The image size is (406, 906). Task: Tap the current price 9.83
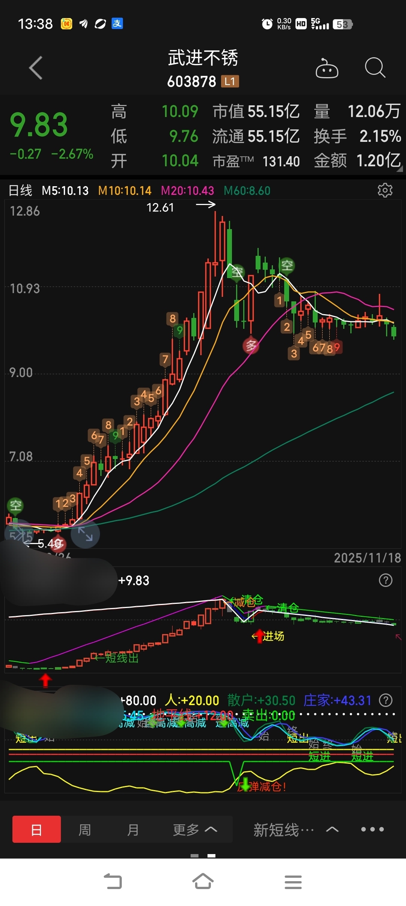tap(39, 125)
